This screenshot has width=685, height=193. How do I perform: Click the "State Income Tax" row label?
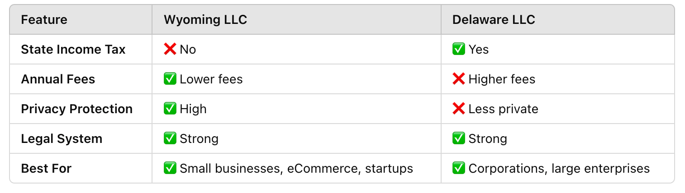coord(73,49)
